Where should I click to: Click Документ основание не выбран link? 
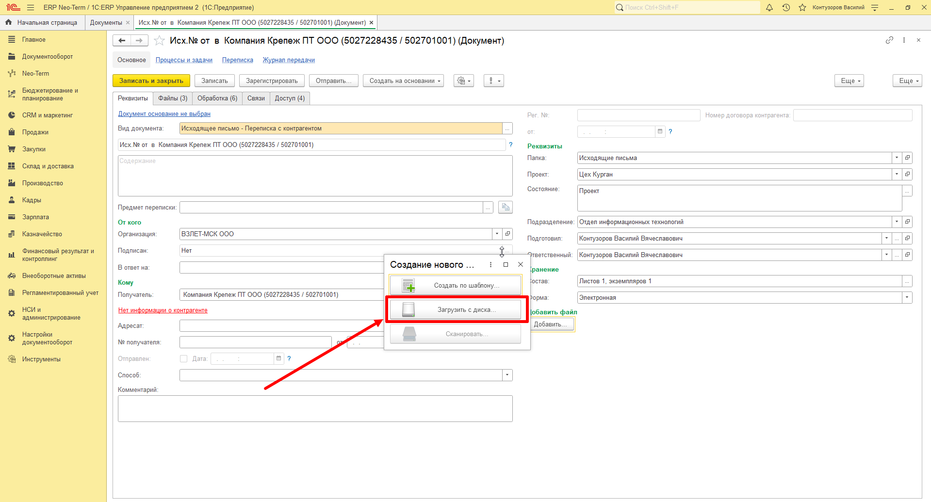click(x=164, y=114)
